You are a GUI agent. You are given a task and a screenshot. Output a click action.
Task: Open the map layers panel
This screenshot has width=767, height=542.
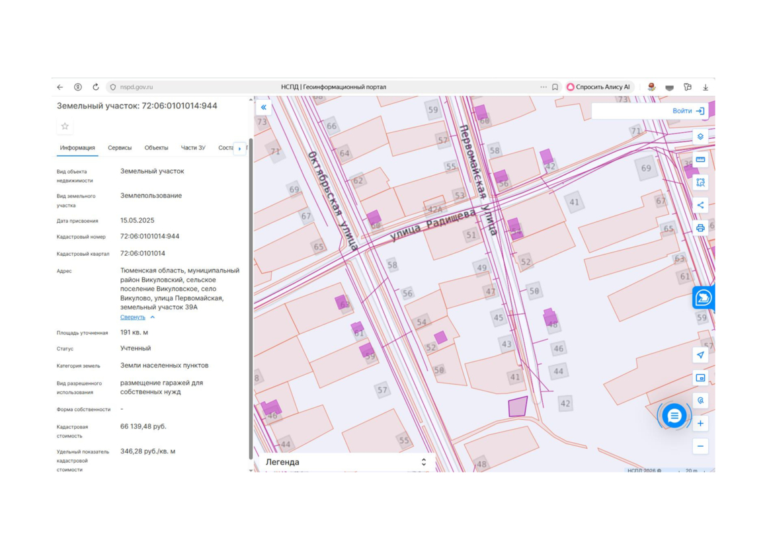(700, 137)
